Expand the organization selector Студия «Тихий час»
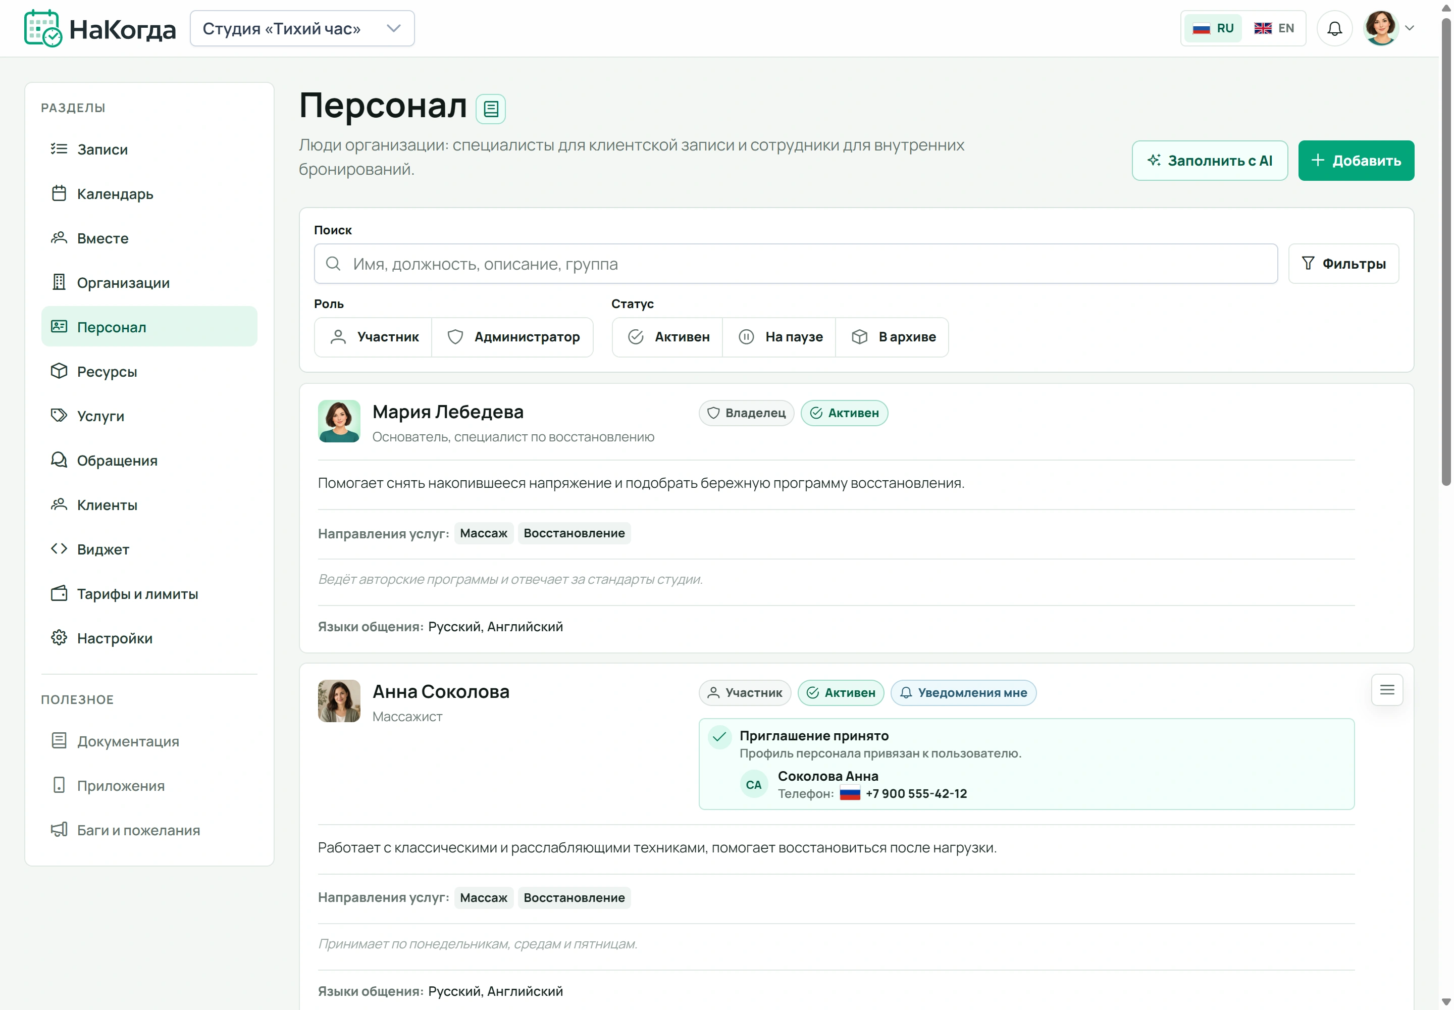The width and height of the screenshot is (1454, 1010). coord(302,28)
